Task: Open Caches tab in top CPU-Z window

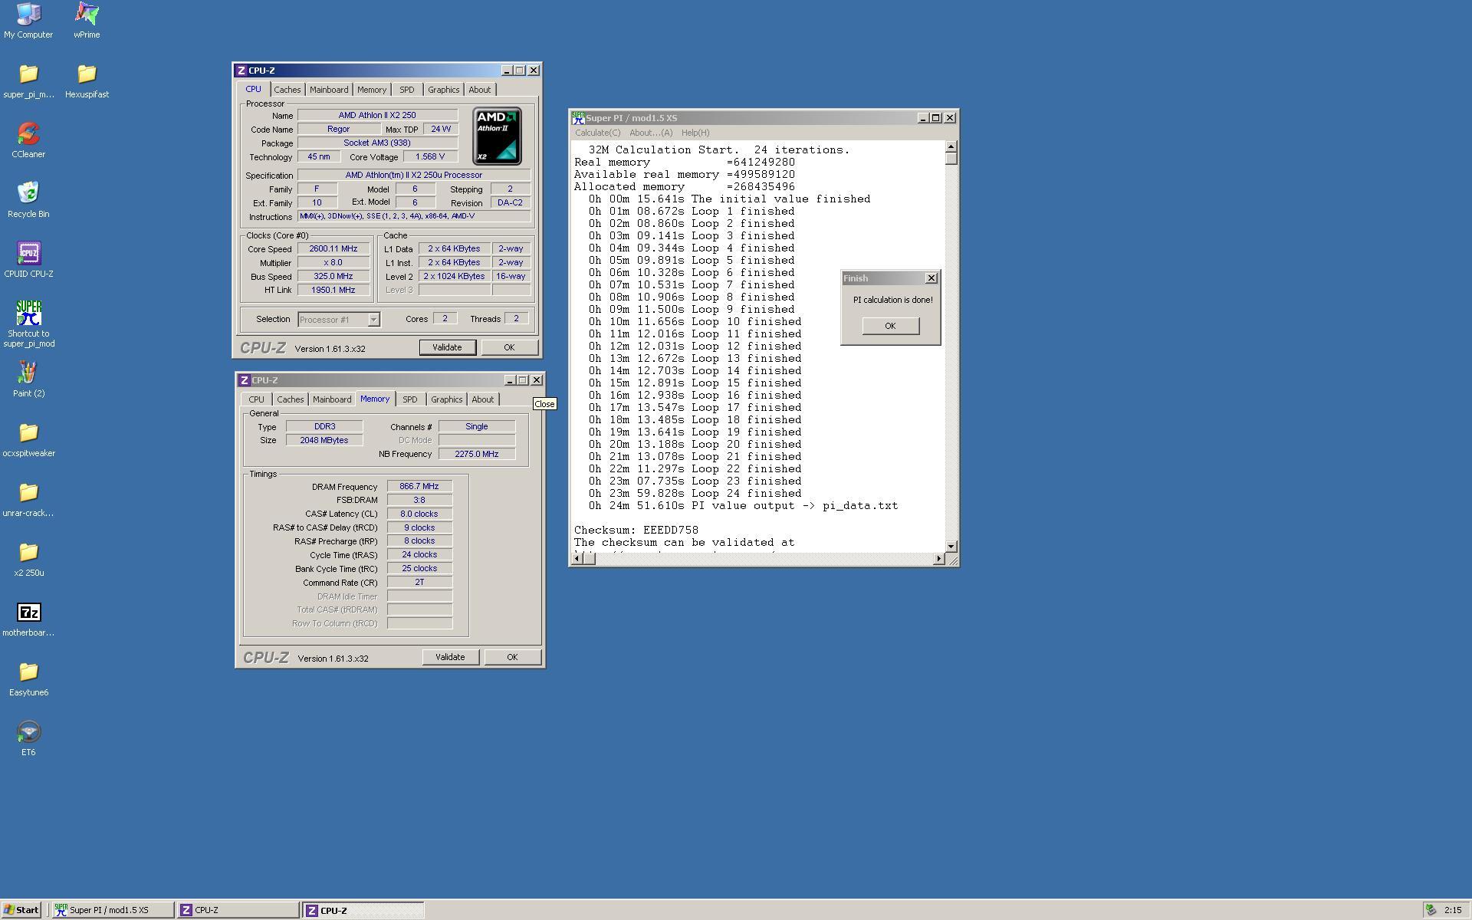Action: coord(287,90)
